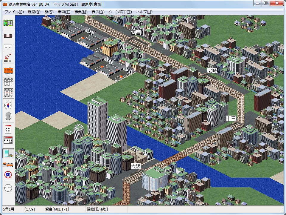
Task: Click the 十三 station label on map
Action: pos(231,118)
